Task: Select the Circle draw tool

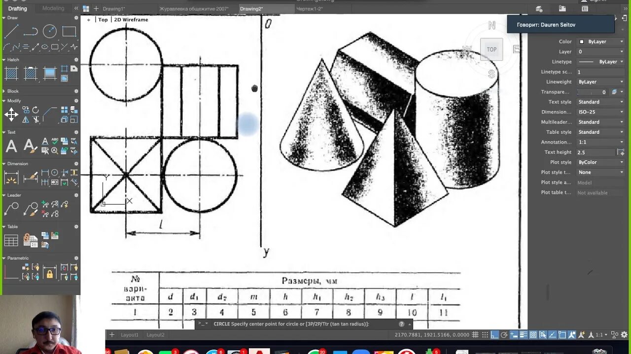Action: (x=50, y=32)
